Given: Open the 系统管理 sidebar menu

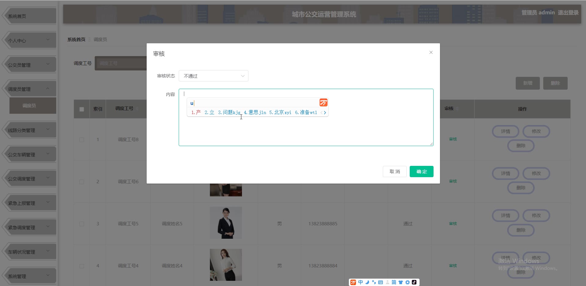Looking at the screenshot, I should (x=29, y=276).
